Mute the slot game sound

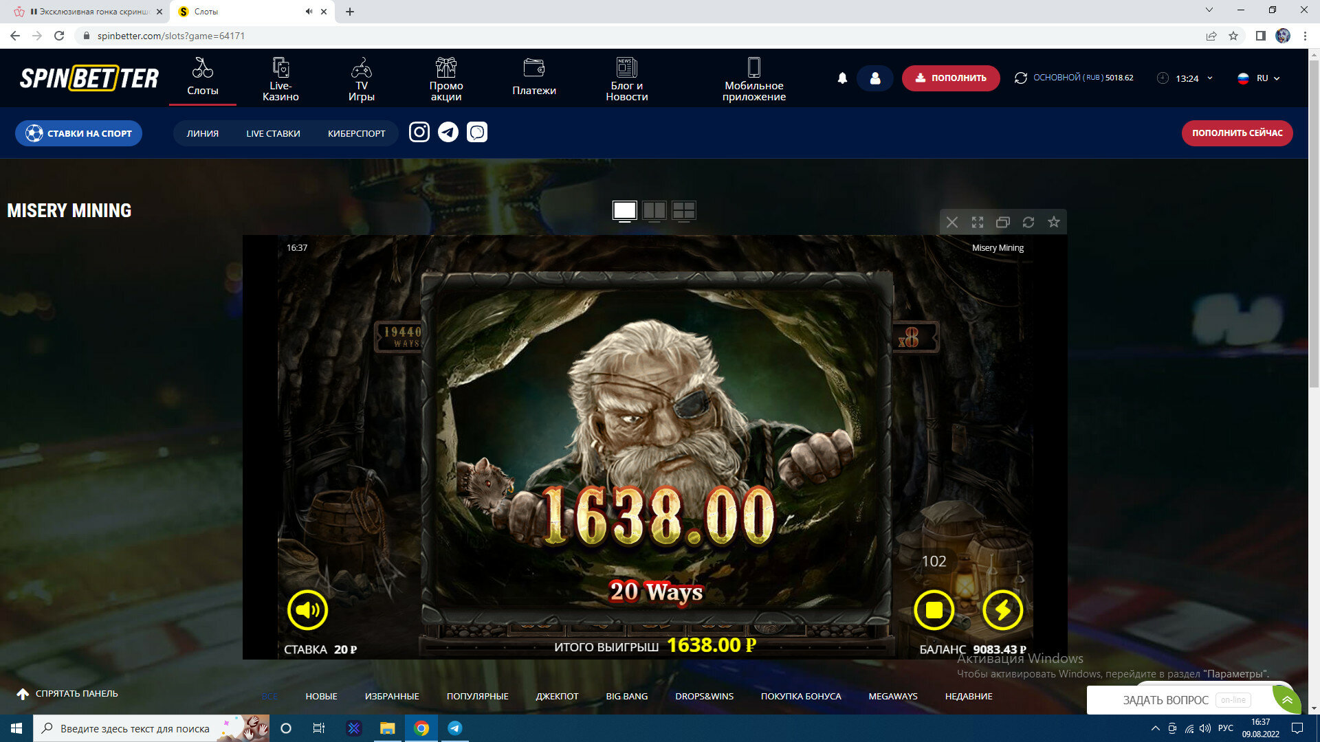(307, 610)
